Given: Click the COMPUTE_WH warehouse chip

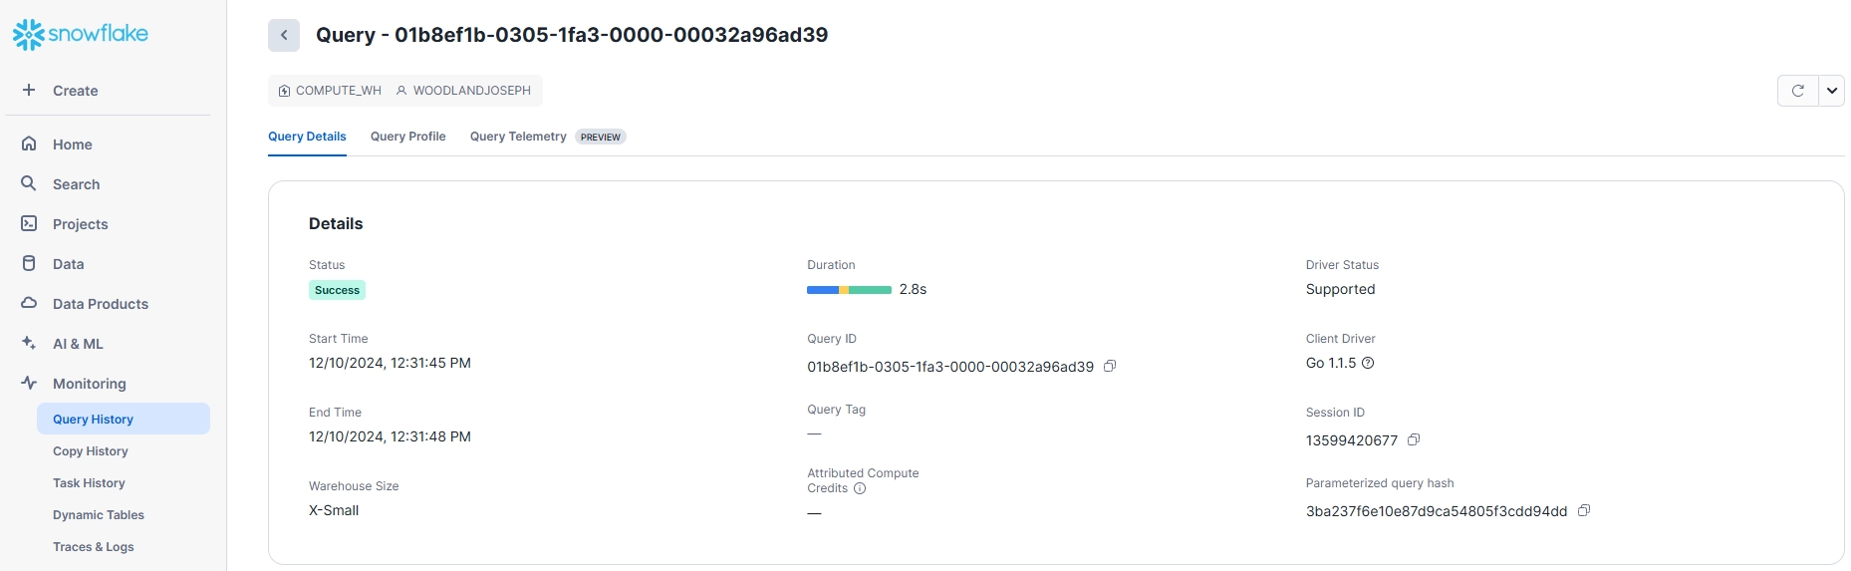Looking at the screenshot, I should click(330, 91).
